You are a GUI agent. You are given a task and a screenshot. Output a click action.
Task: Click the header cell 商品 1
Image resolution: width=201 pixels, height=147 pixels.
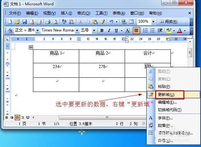[x=56, y=56]
